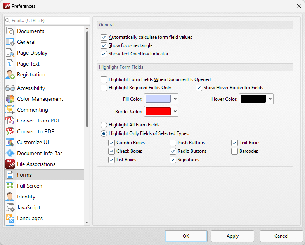Click the Full Screen arrows icon
The height and width of the screenshot is (245, 305).
tap(10, 186)
